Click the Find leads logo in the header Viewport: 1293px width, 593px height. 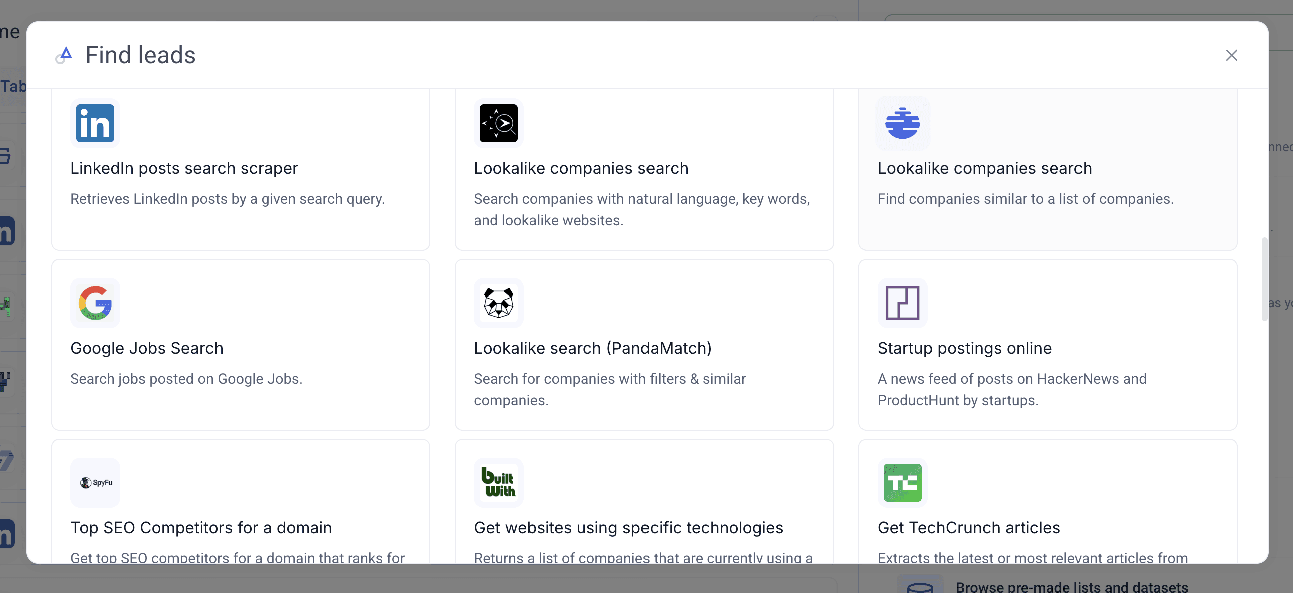64,55
